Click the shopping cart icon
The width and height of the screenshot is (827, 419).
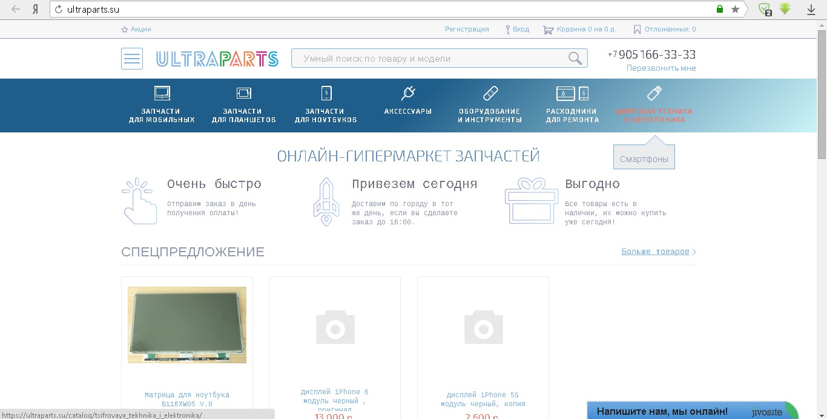coord(548,29)
